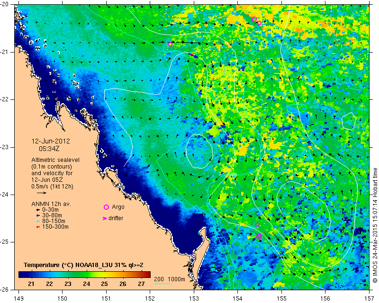379x303 pixels.
Task: Click the '0-30m' depth label
Action: tap(50, 210)
